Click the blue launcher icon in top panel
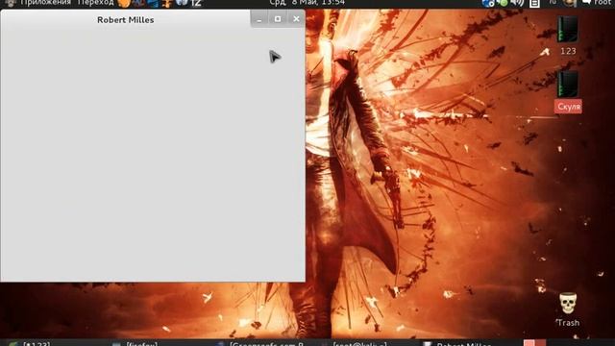This screenshot has width=615, height=346. 153,3
